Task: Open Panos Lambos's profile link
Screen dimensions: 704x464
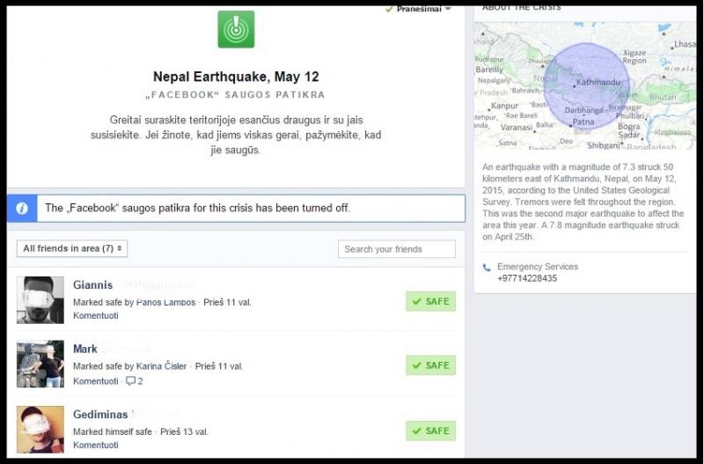Action: pos(165,302)
